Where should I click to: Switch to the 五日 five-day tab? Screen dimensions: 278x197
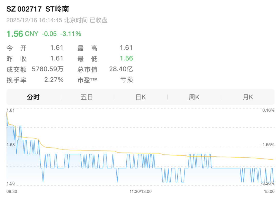point(87,97)
